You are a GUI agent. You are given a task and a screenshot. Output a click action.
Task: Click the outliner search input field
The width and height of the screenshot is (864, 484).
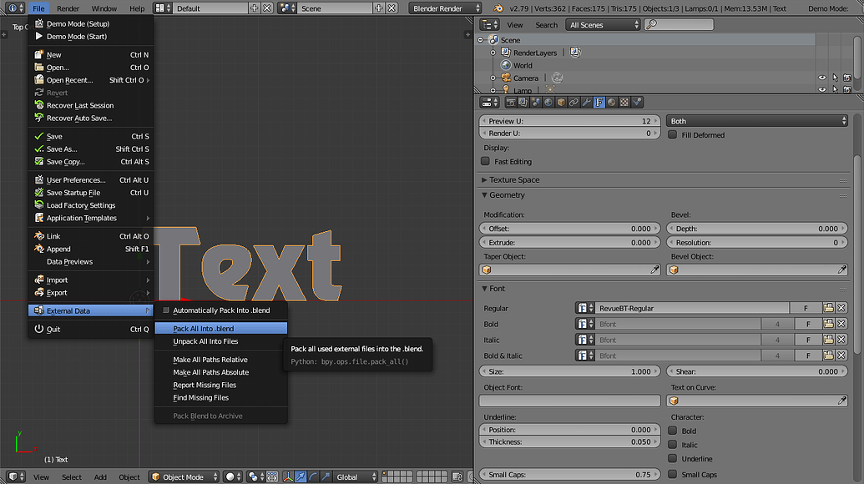point(679,25)
